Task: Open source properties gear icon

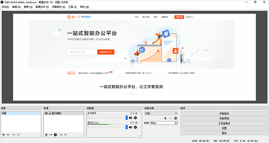Action: point(55,135)
